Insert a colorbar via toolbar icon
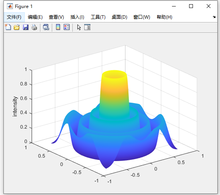Screen dimensions: 220x195 pyautogui.click(x=58, y=27)
